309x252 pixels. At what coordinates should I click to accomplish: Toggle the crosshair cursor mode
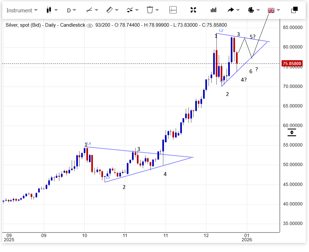[173, 10]
